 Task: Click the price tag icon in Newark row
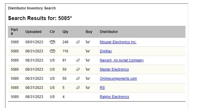coord(78,60)
